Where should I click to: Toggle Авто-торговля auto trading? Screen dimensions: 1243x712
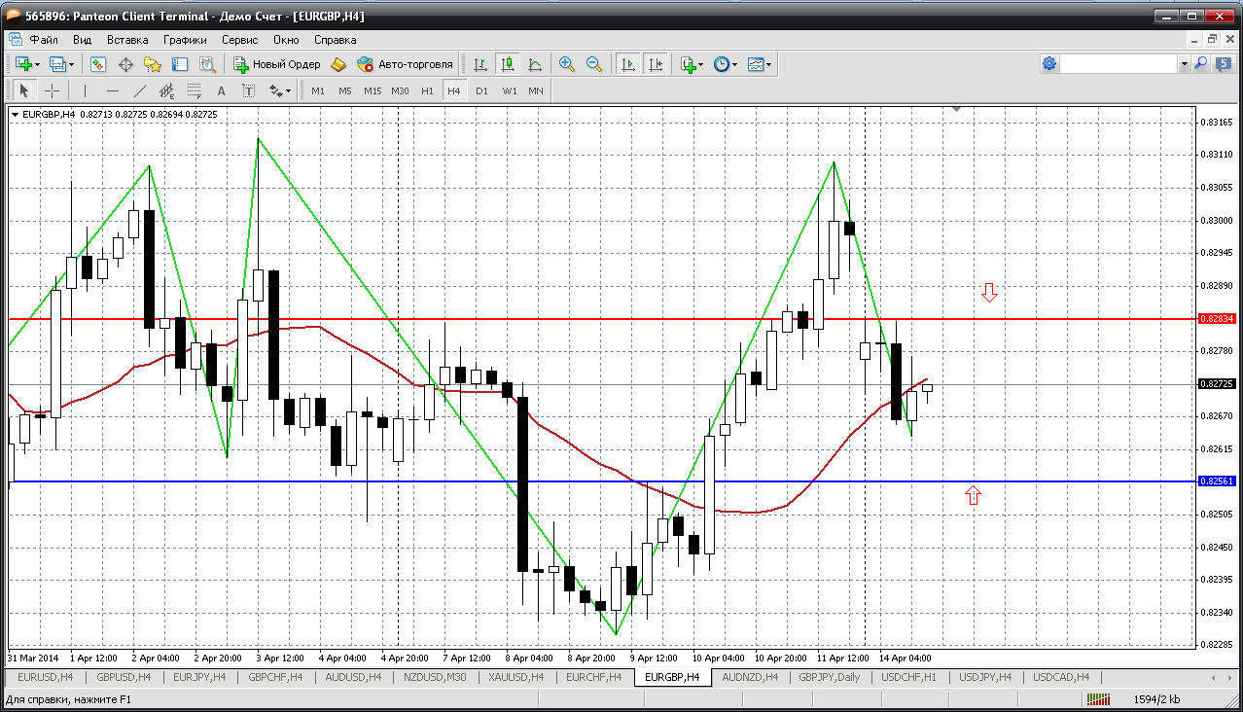coord(405,64)
